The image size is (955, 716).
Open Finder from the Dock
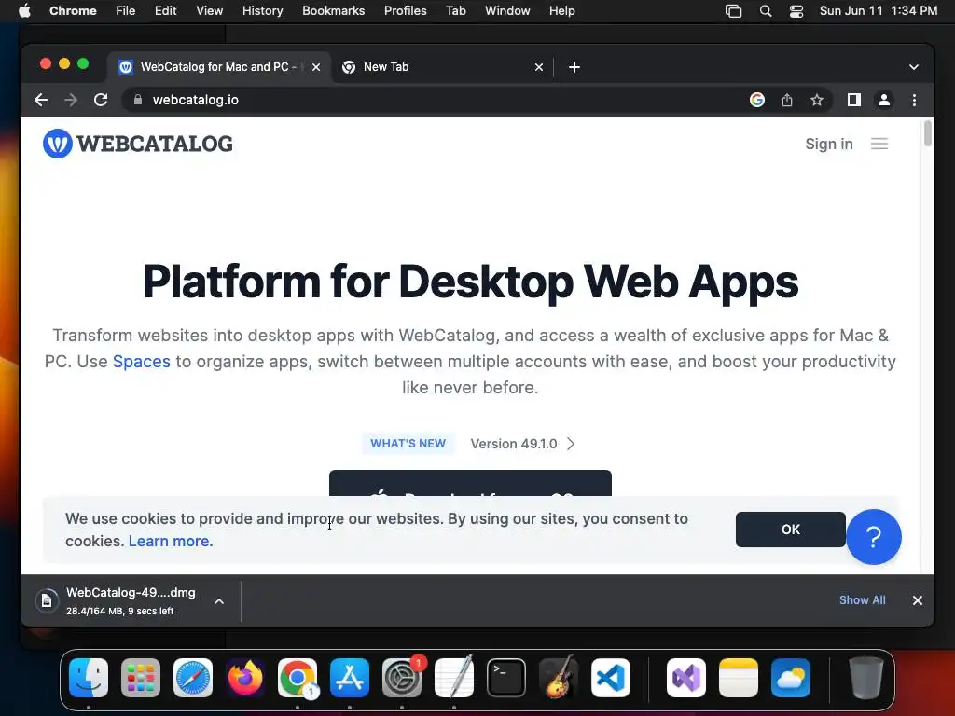click(x=89, y=678)
